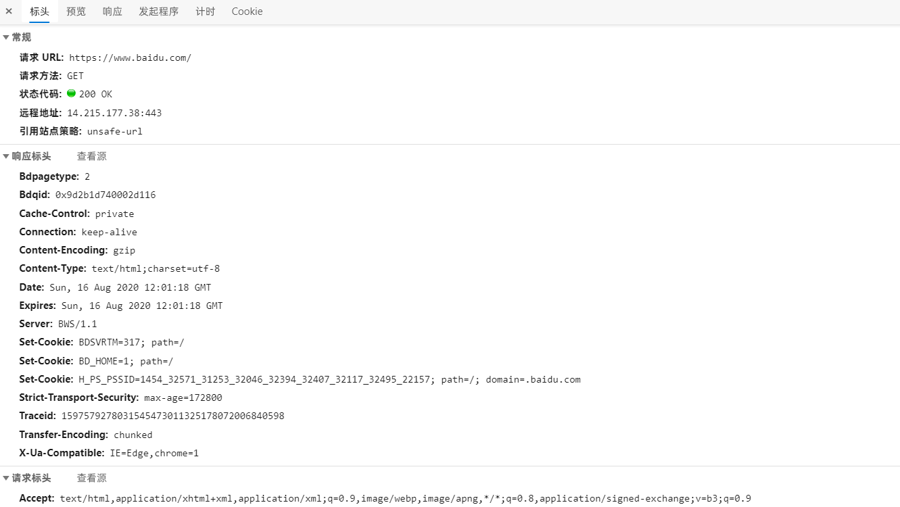This screenshot has height=507, width=900.
Task: Open the Cookie tab
Action: (x=247, y=11)
